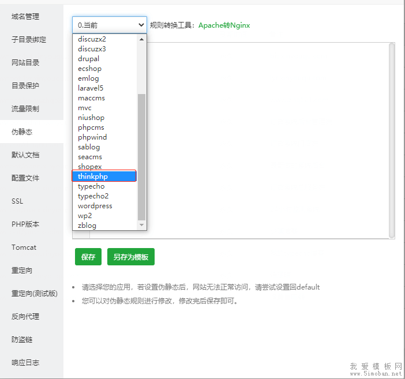Open the 流量限制 tab
405x379 pixels.
(x=26, y=109)
